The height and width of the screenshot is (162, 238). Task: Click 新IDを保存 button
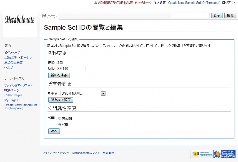pyautogui.click(x=59, y=76)
